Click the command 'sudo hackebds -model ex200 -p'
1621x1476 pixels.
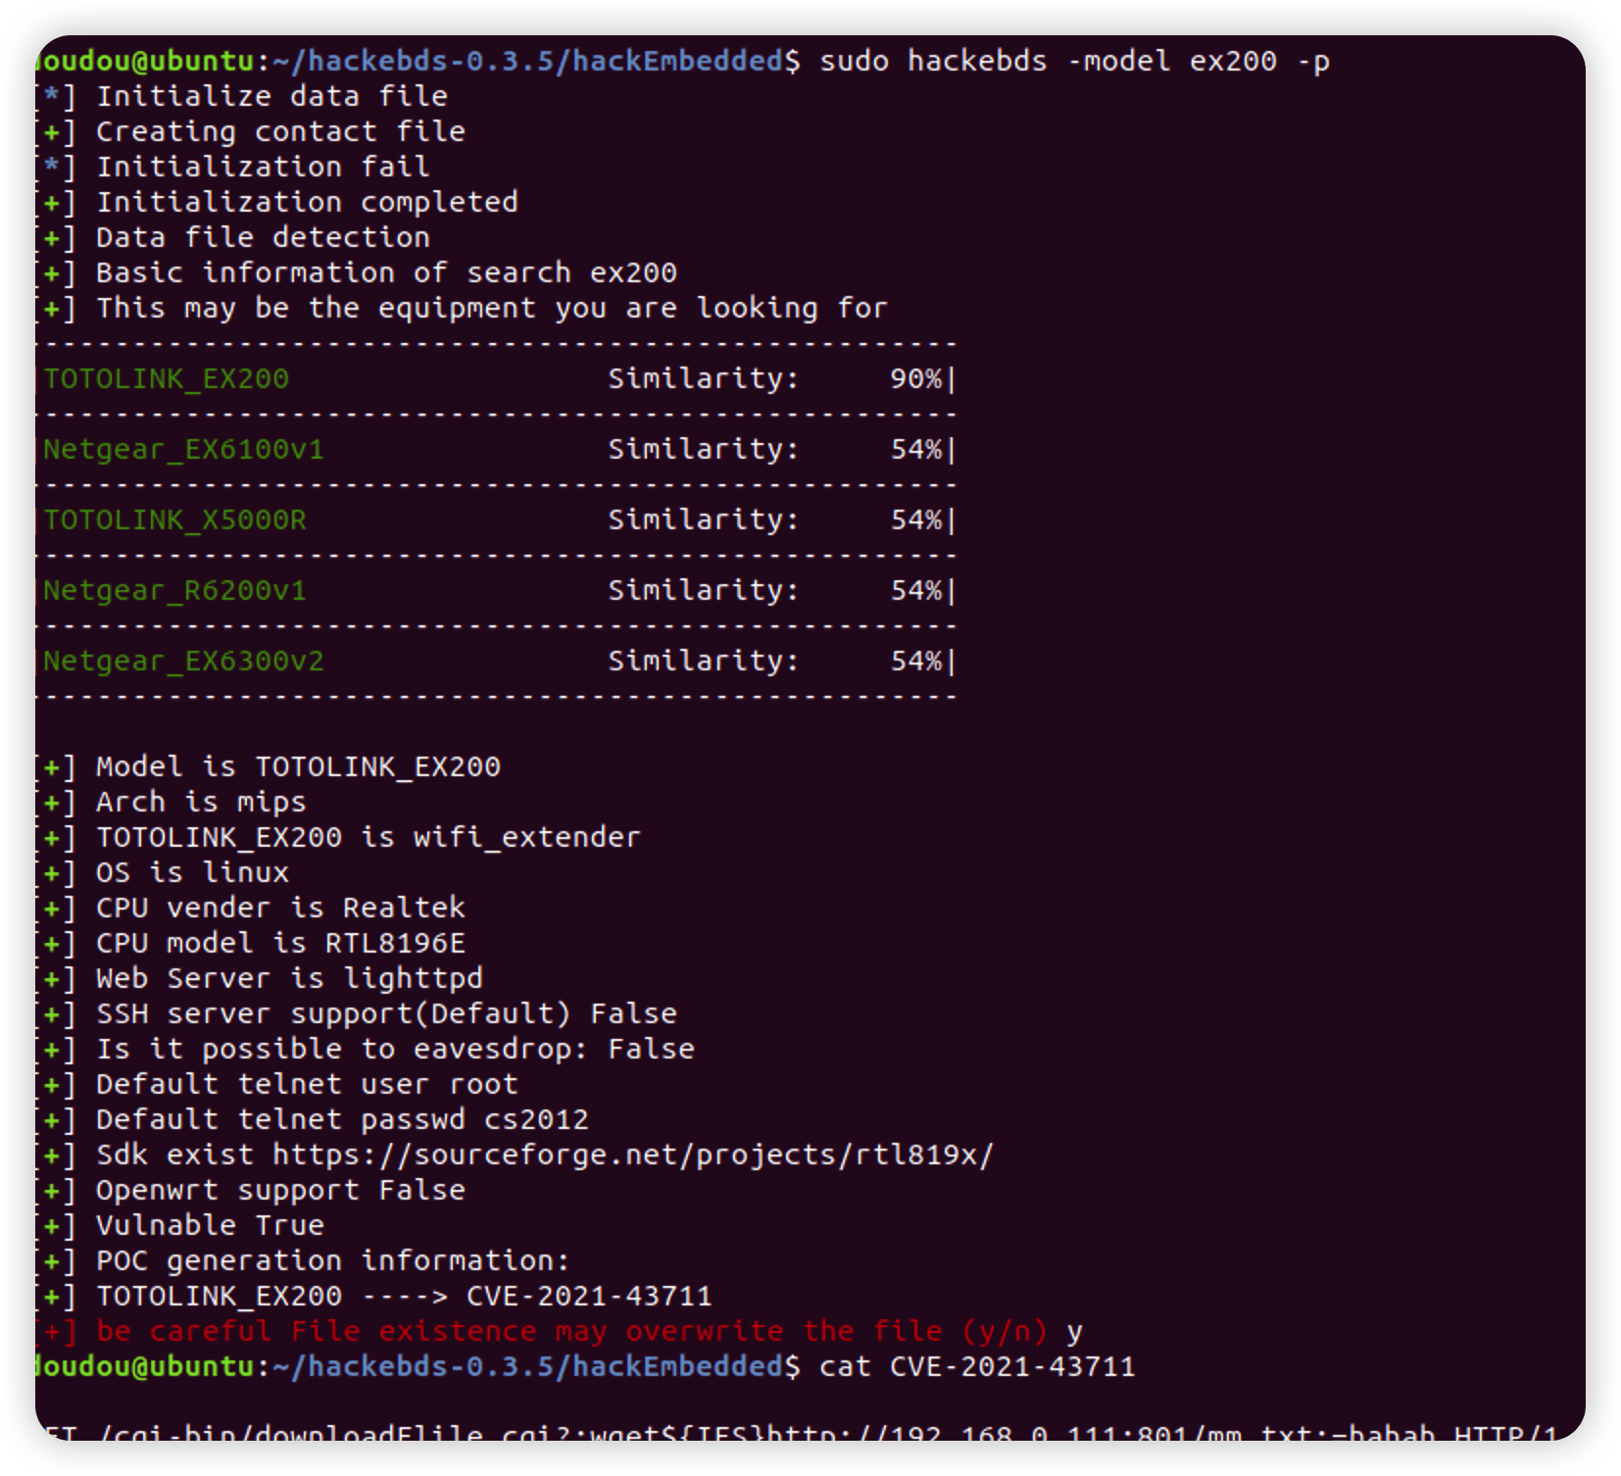[1074, 62]
